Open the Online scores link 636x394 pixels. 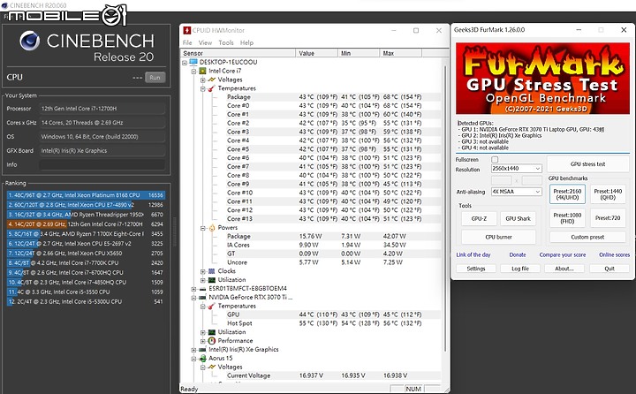(x=614, y=254)
